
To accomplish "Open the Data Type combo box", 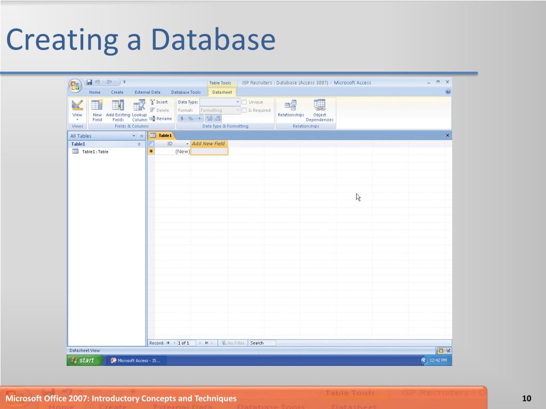I will pos(220,102).
